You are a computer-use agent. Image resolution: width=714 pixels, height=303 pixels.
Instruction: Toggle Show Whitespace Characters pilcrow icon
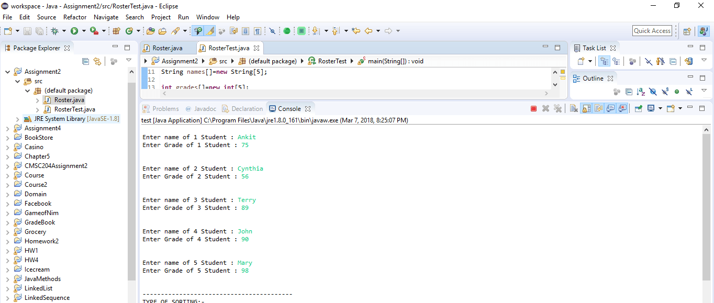[258, 31]
